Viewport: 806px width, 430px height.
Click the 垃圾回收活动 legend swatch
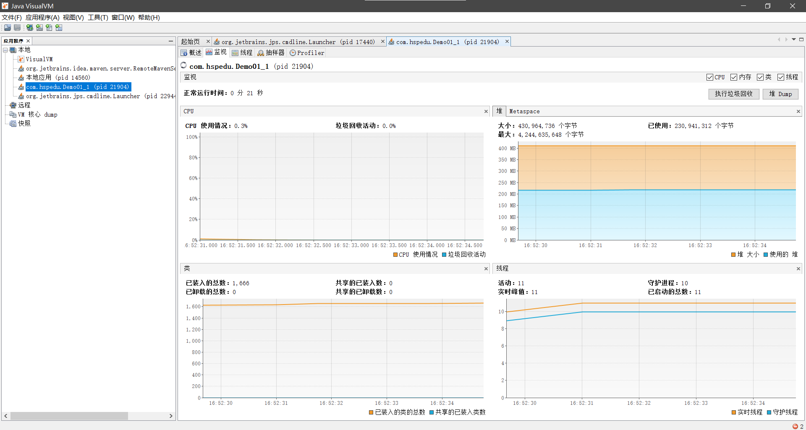pos(444,255)
